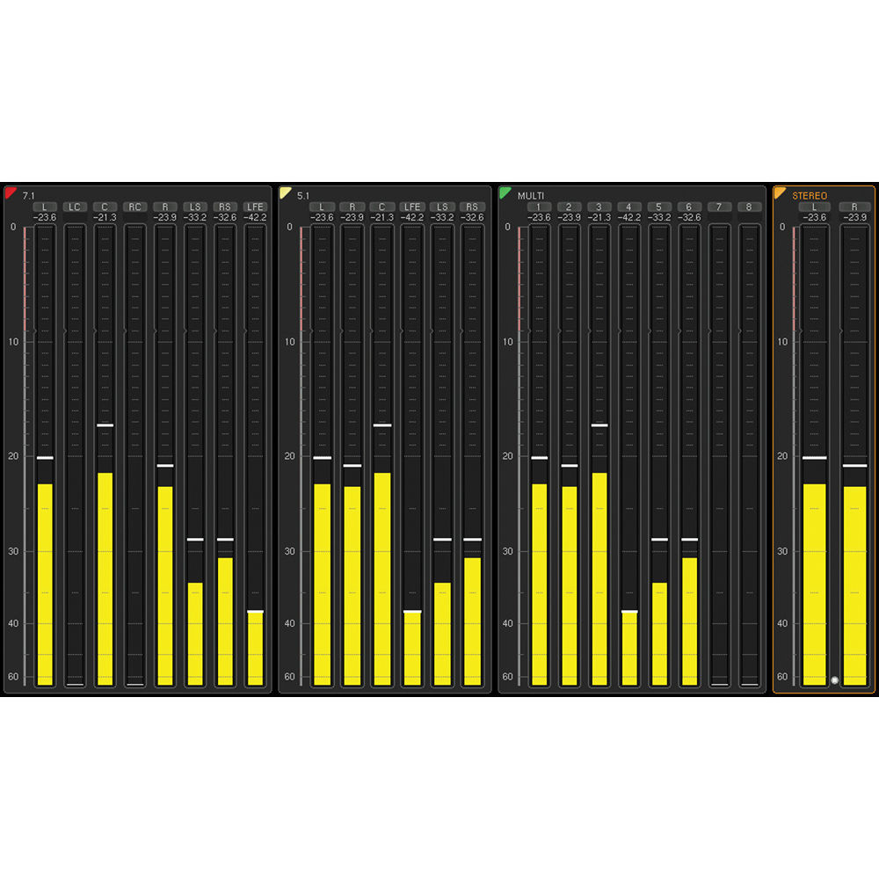Select the C channel label in 5.1 panel
This screenshot has height=879, width=879.
pos(381,207)
